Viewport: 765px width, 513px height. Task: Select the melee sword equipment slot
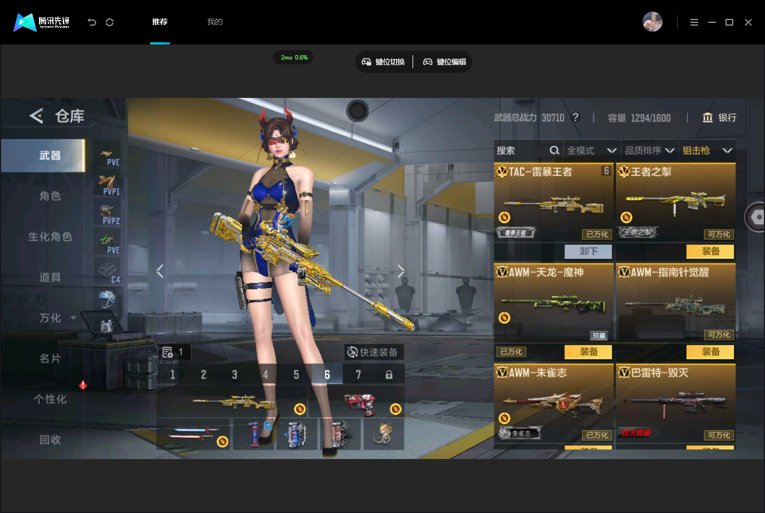(194, 434)
